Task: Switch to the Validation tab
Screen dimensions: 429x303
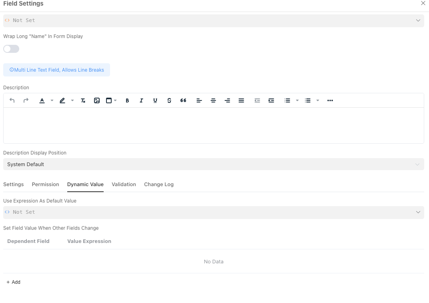Action: click(124, 185)
